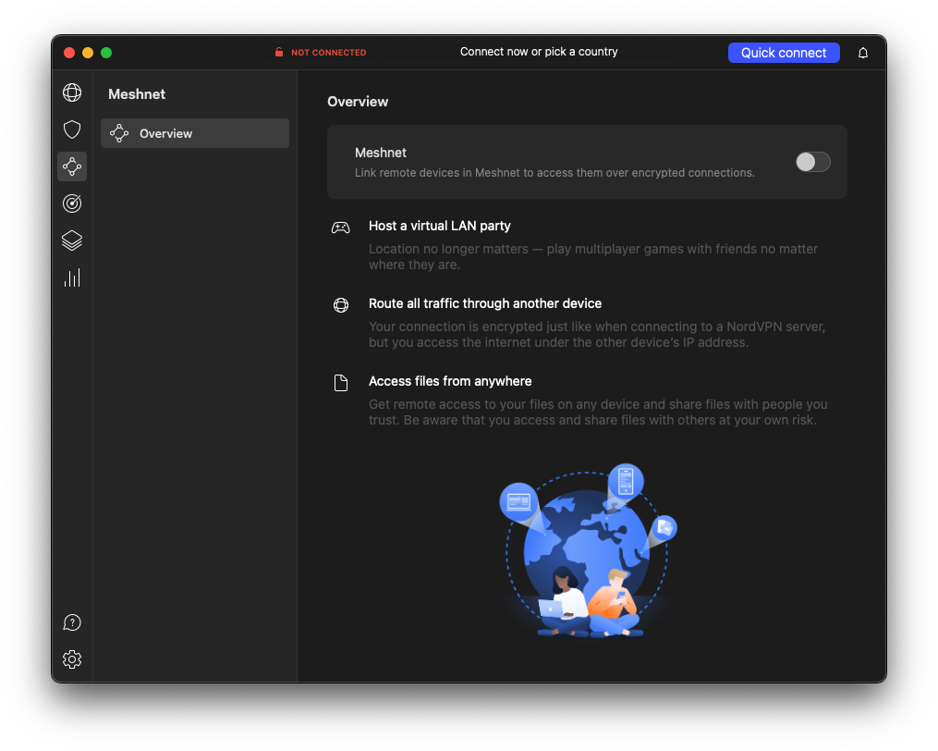The image size is (938, 751).
Task: Open the VPN countries list via globe icon
Action: tap(72, 92)
